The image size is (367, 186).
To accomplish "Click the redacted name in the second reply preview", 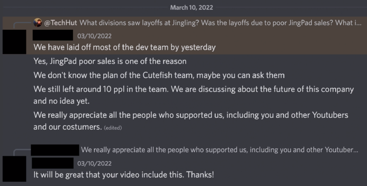I will pyautogui.click(x=55, y=150).
